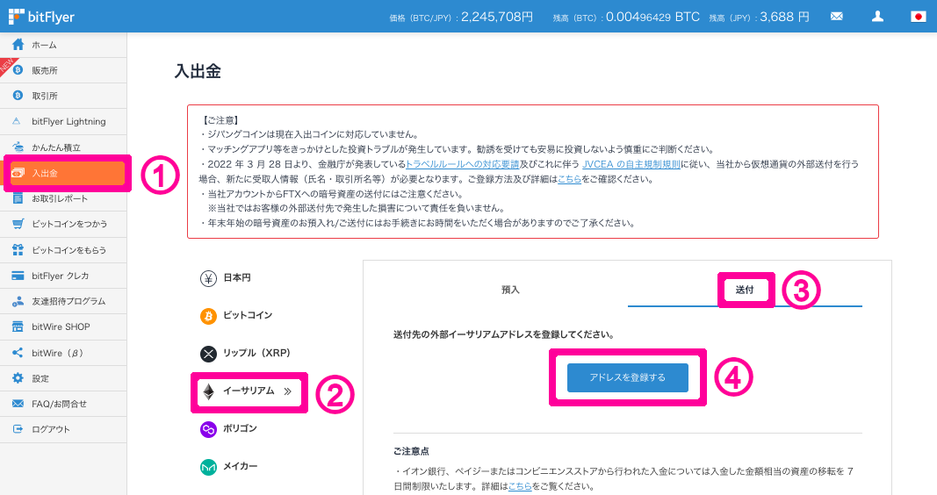The width and height of the screenshot is (937, 495).
Task: Click the こちら link under ご注意点
Action: (x=520, y=486)
